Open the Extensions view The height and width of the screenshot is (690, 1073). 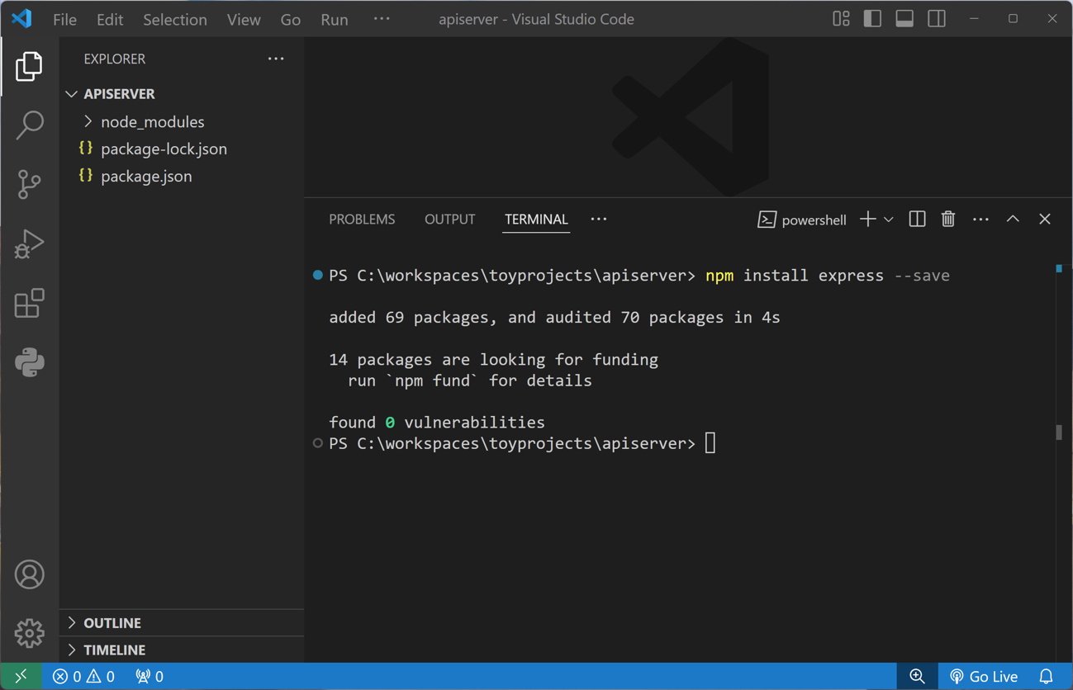(29, 303)
